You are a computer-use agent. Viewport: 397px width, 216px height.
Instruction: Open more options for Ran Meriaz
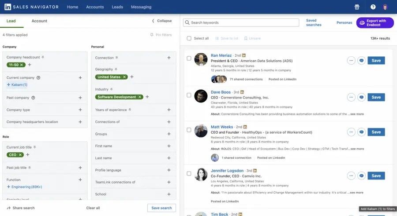click(x=351, y=60)
